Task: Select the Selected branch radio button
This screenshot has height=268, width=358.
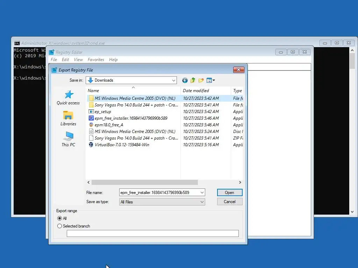Action: tap(59, 226)
